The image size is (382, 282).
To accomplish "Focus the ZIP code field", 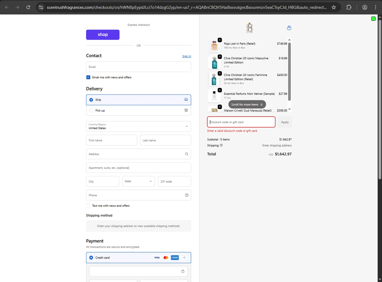I will 174,181.
